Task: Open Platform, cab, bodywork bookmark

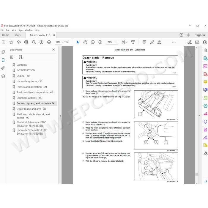Action: click(33, 116)
